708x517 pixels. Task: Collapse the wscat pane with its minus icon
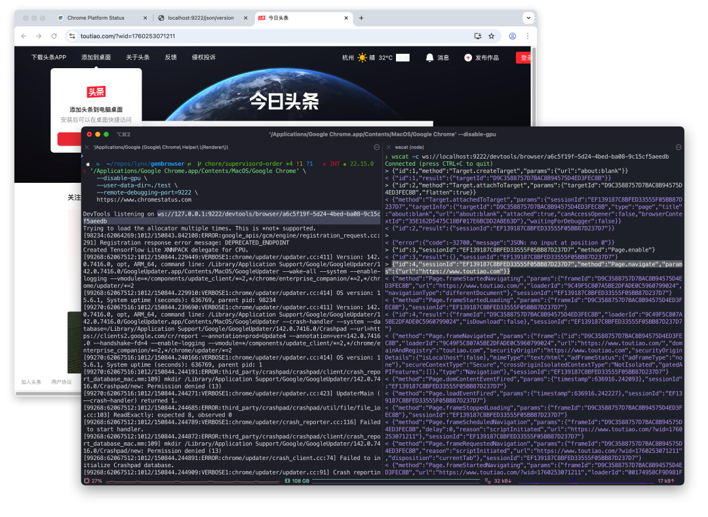coord(678,147)
